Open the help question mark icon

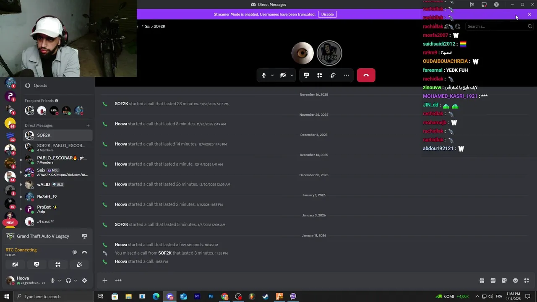click(x=496, y=5)
